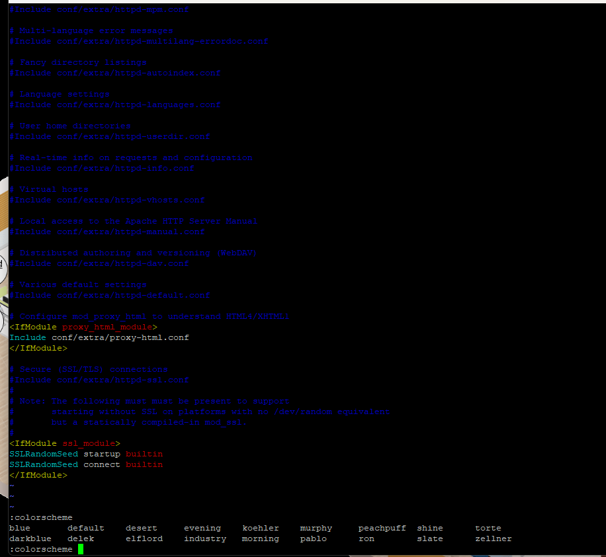Click the httpd-info.conf include line

pyautogui.click(x=102, y=168)
